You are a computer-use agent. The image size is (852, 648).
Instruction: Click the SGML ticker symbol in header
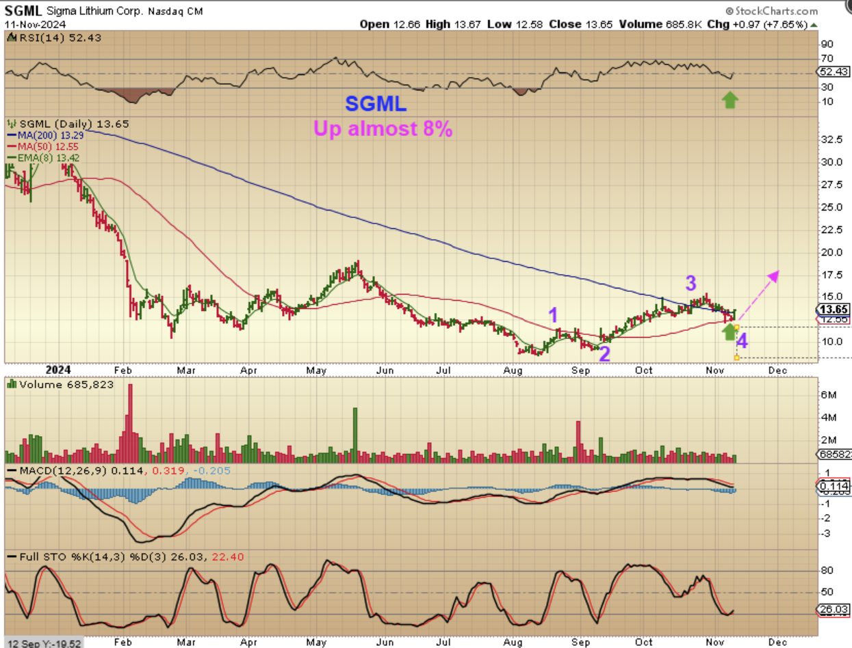(x=24, y=11)
